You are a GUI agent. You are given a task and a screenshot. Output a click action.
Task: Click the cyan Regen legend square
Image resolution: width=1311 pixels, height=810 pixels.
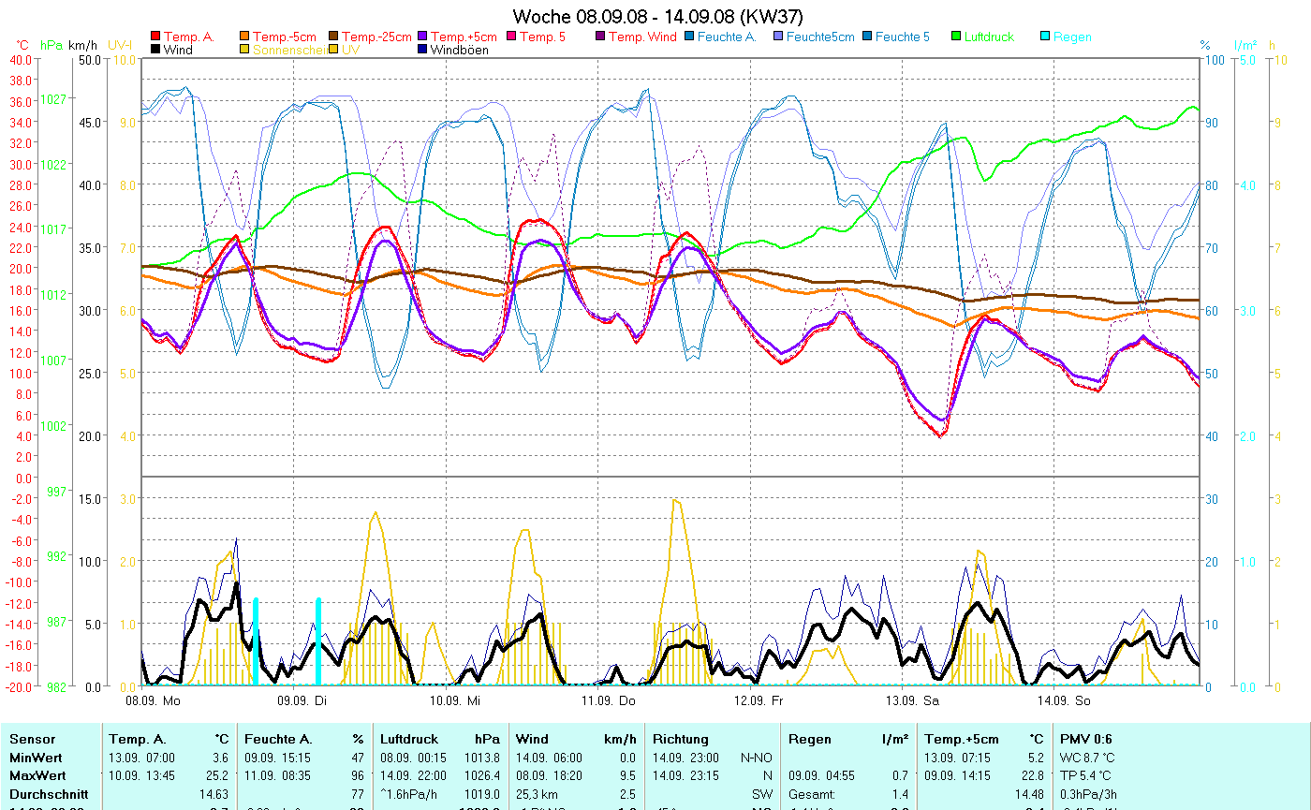click(1046, 37)
